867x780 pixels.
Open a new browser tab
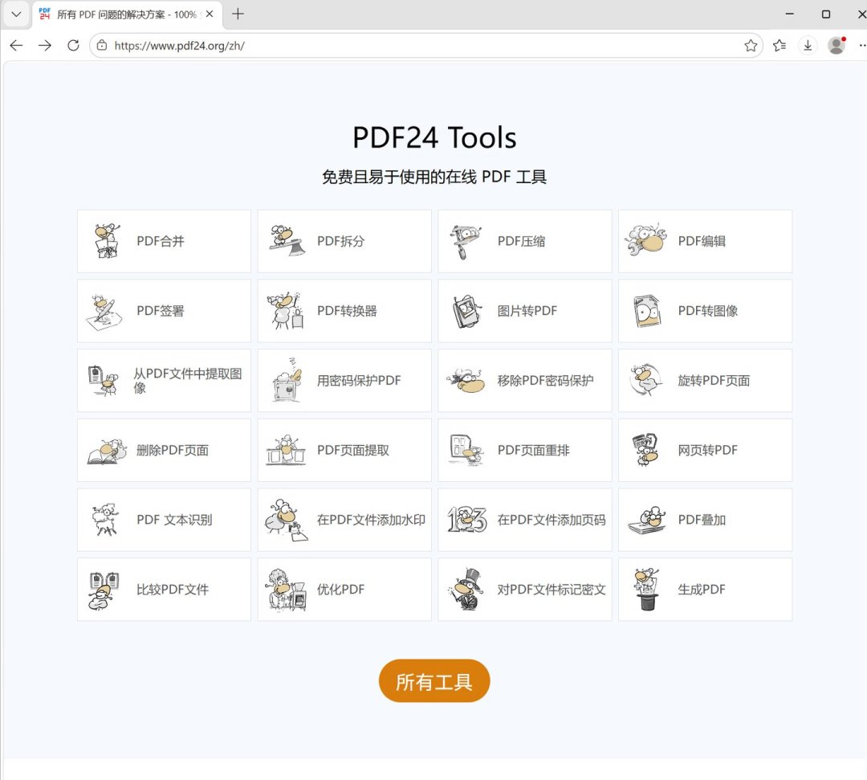238,14
